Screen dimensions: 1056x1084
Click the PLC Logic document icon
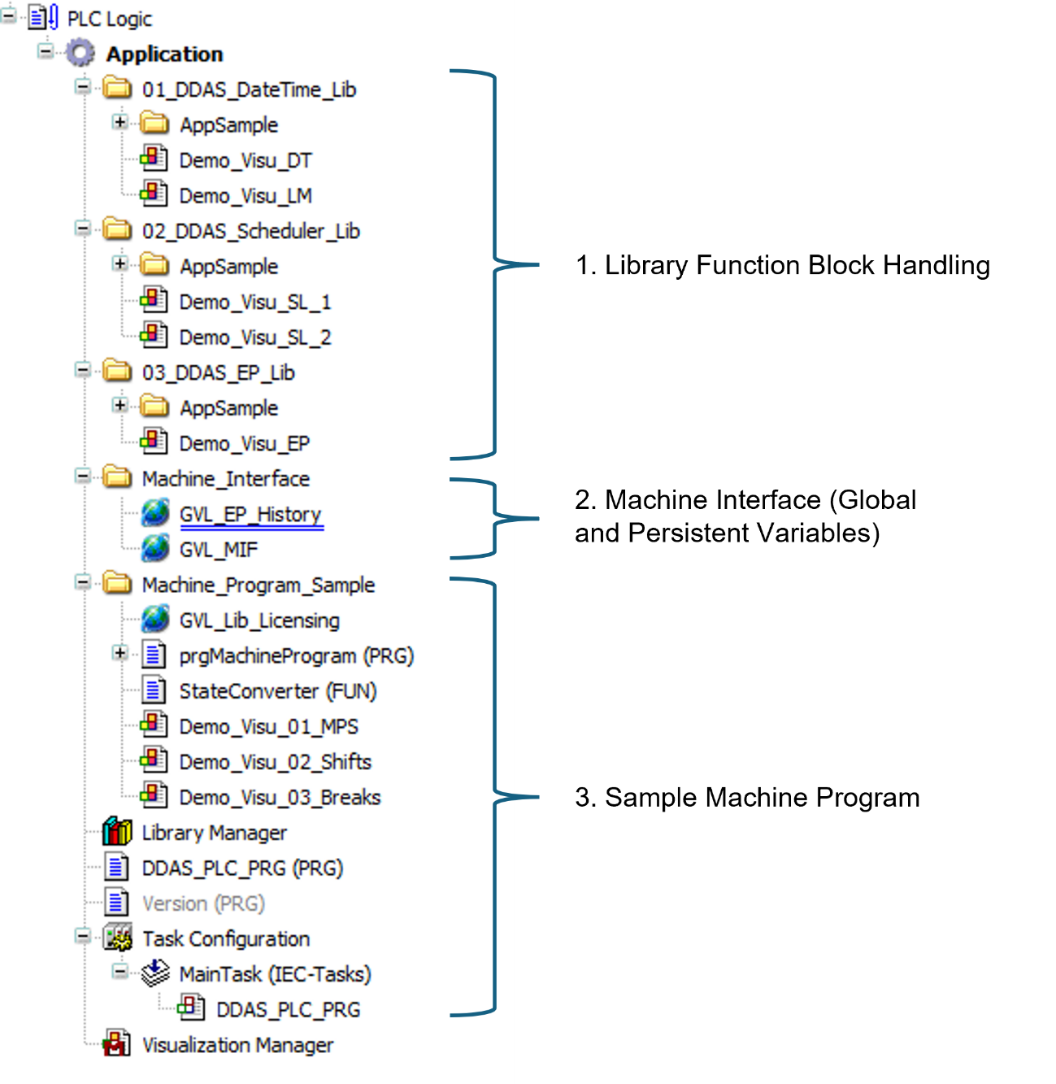pyautogui.click(x=43, y=17)
